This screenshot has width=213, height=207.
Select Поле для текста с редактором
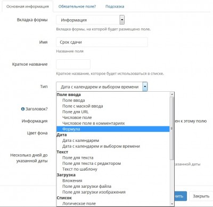coord(92,163)
